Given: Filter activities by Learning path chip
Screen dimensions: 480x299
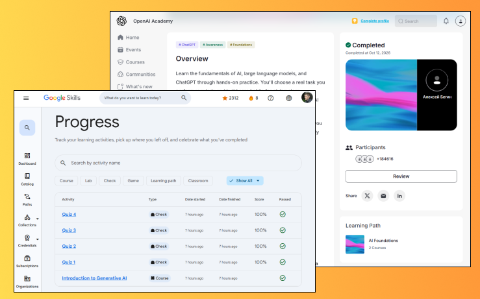Looking at the screenshot, I should (164, 181).
